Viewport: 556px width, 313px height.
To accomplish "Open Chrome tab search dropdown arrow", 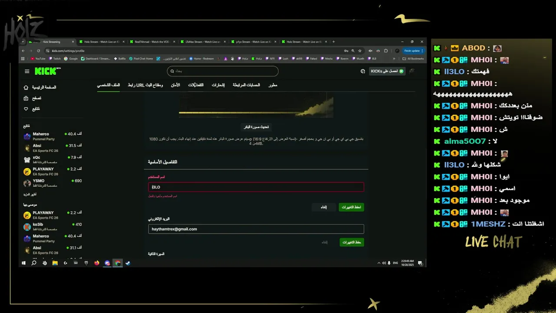I will pos(23,42).
